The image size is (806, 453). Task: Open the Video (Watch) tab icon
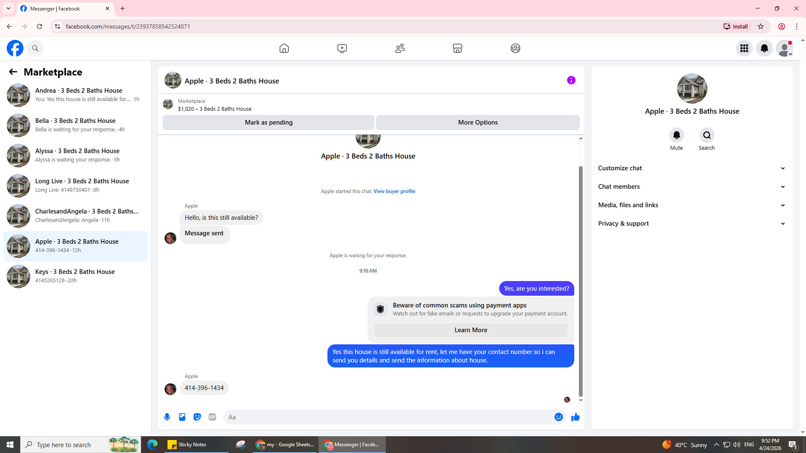[342, 48]
